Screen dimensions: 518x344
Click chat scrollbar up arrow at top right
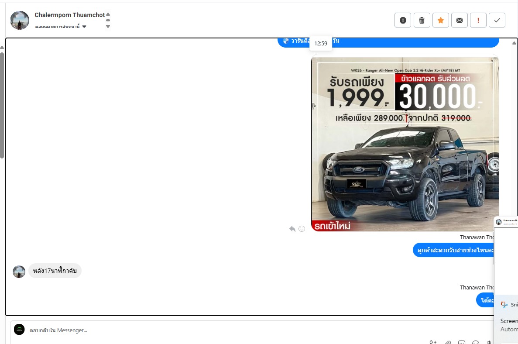514,43
